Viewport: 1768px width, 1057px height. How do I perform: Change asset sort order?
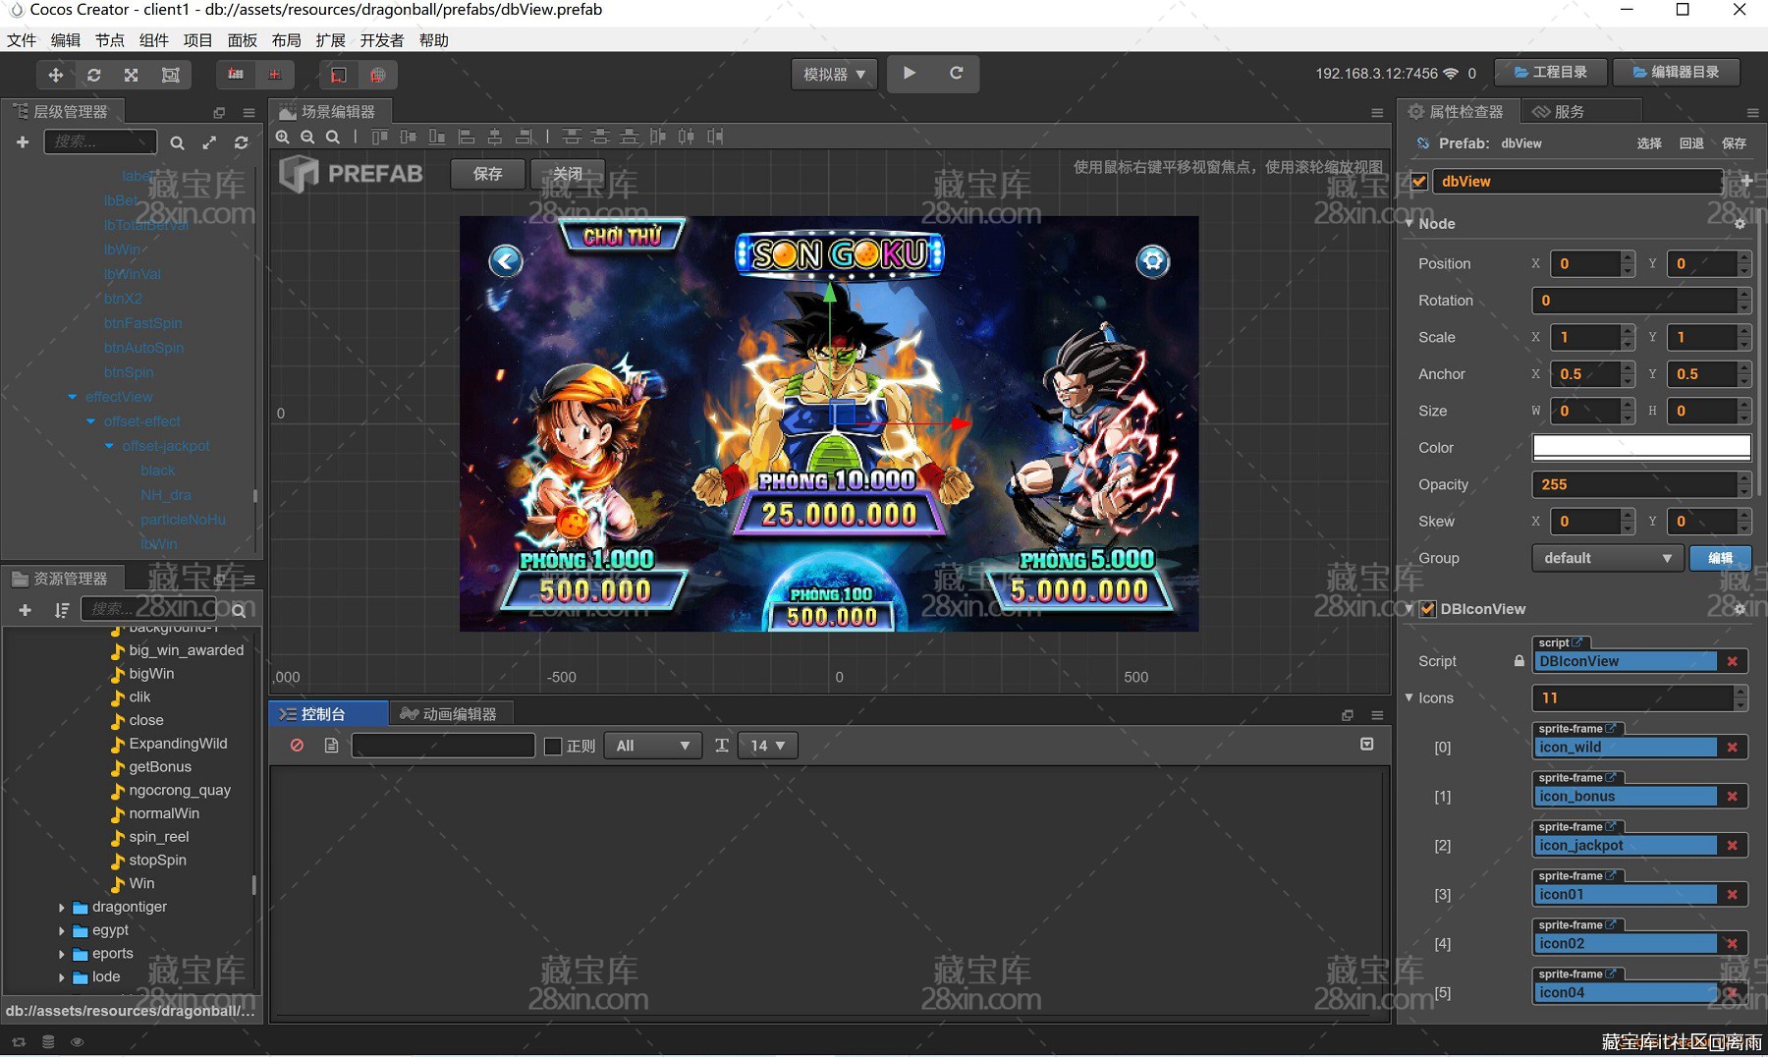point(62,610)
